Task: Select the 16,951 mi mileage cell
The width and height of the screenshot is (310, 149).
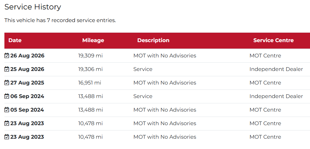Action: coord(90,83)
